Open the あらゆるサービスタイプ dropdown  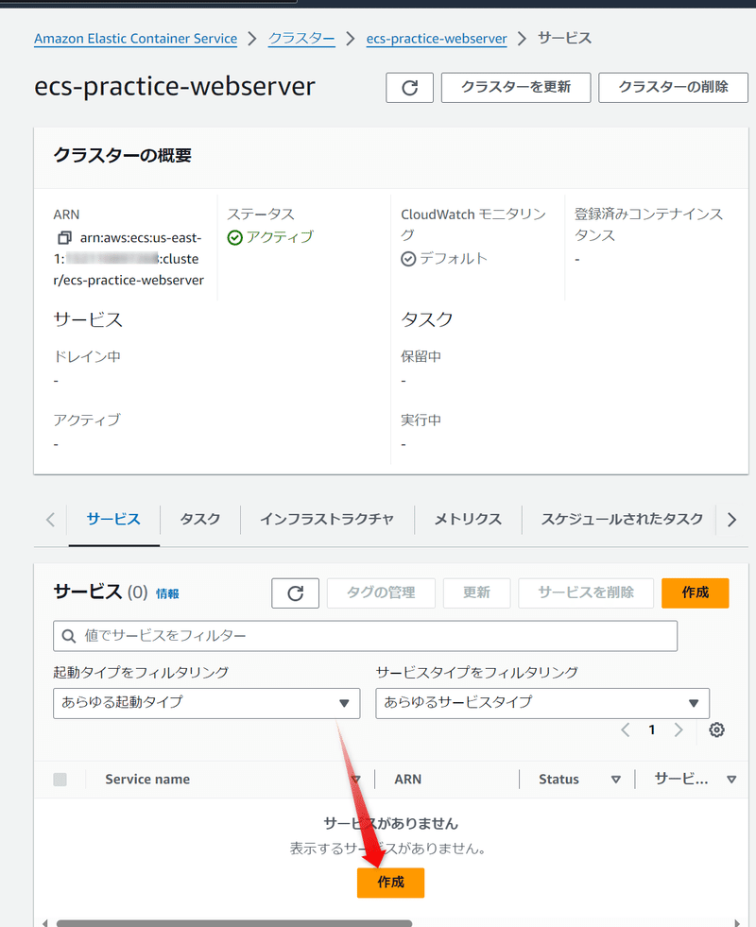tap(542, 703)
